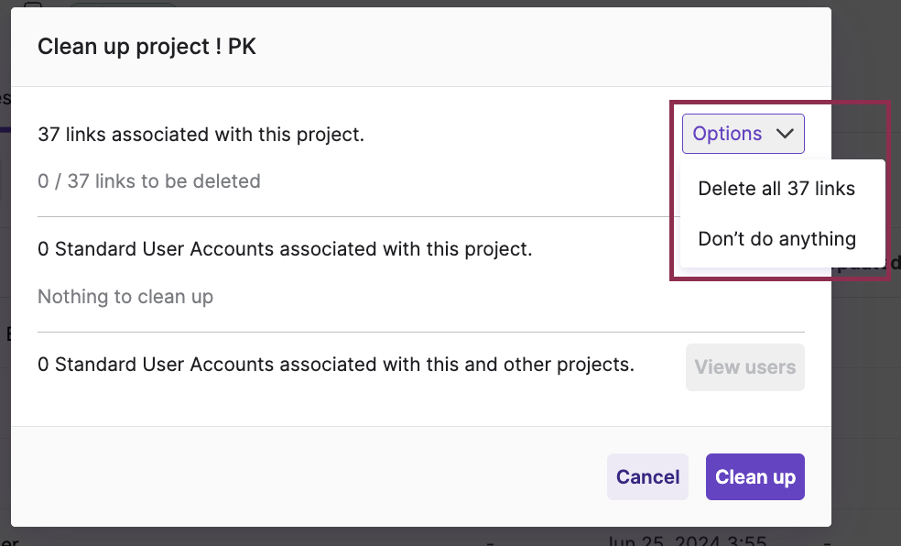
Task: Choose "Don't do anything" option
Action: (x=776, y=238)
